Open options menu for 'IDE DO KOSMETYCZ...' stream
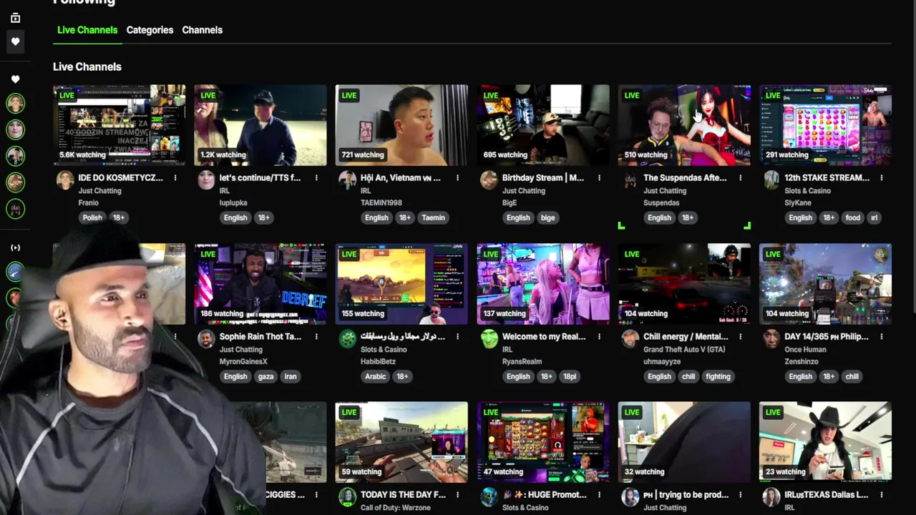This screenshot has width=916, height=515. pos(175,177)
